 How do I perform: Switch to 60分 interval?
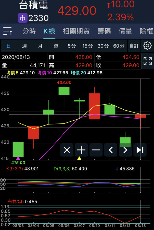click(x=119, y=46)
